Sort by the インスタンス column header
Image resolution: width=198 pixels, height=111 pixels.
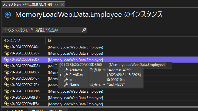[x=12, y=40]
